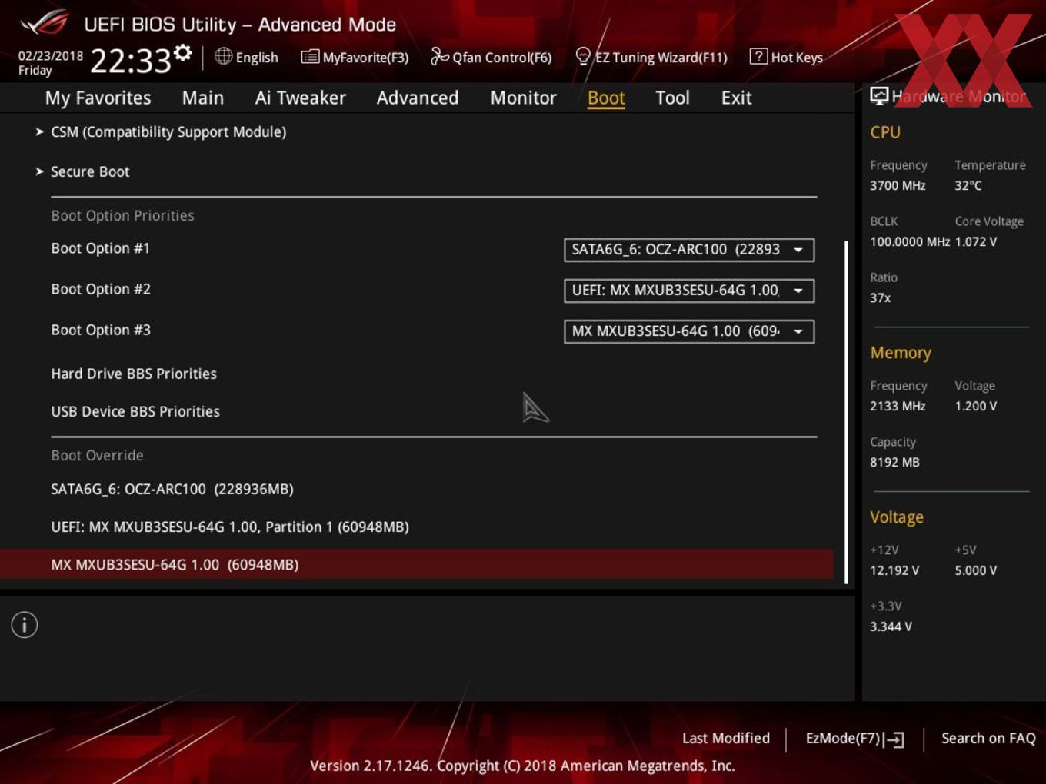Open USB Device BBS Priorities
Screen dimensions: 1046x784
135,411
